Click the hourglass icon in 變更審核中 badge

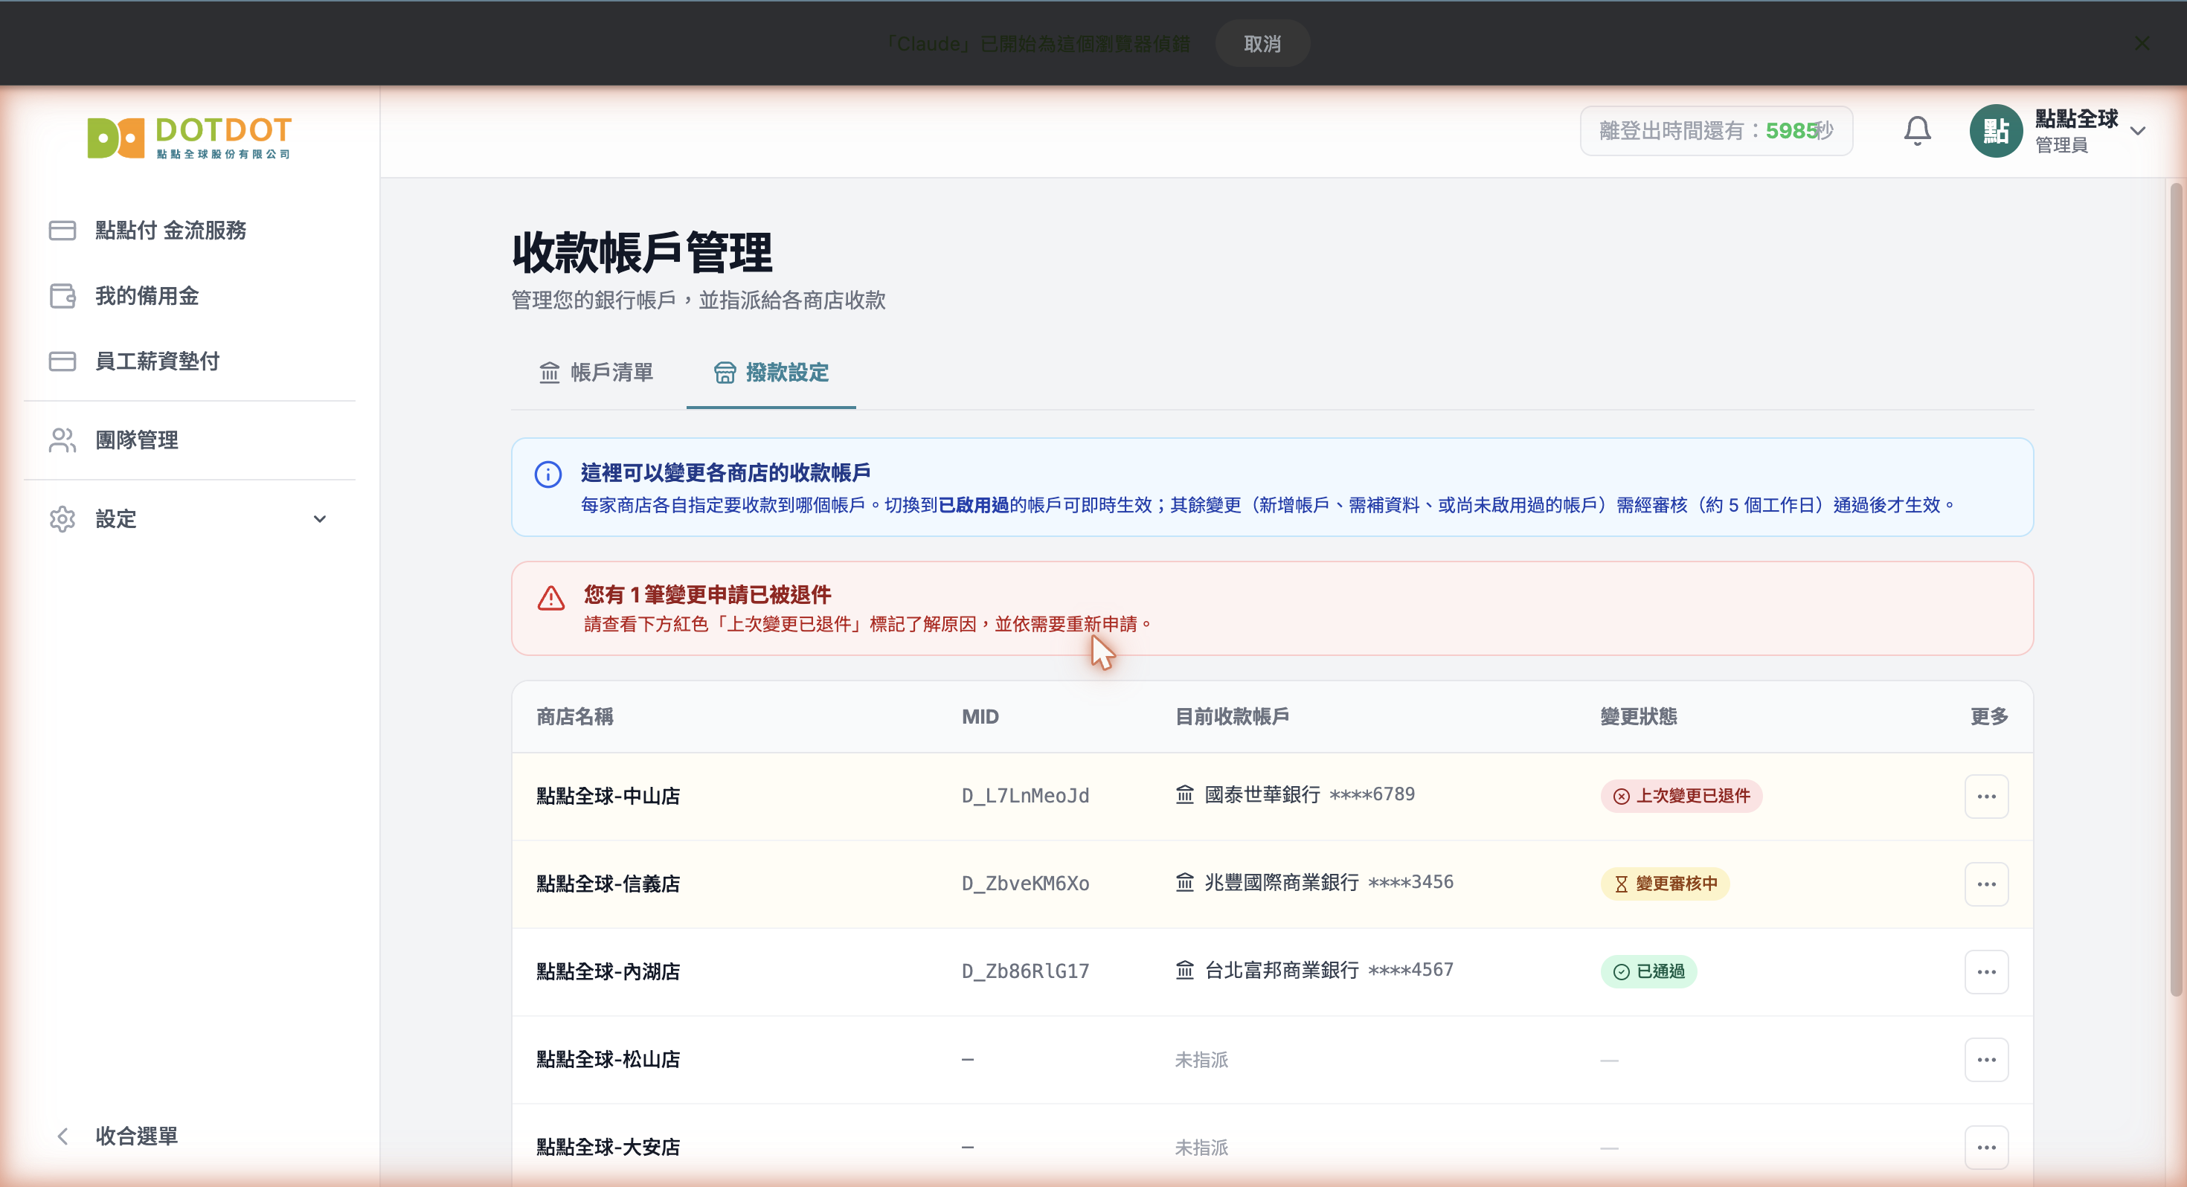tap(1621, 884)
